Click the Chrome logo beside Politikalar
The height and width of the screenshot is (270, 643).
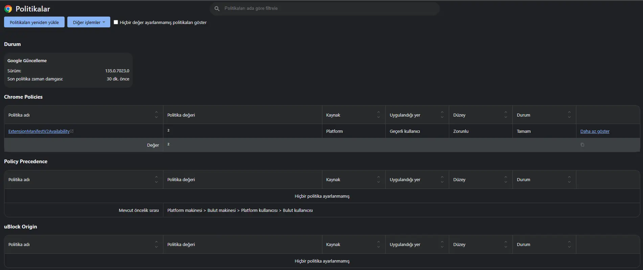point(8,9)
